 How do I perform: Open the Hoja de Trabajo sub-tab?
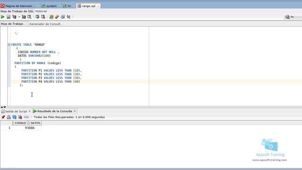12,24
